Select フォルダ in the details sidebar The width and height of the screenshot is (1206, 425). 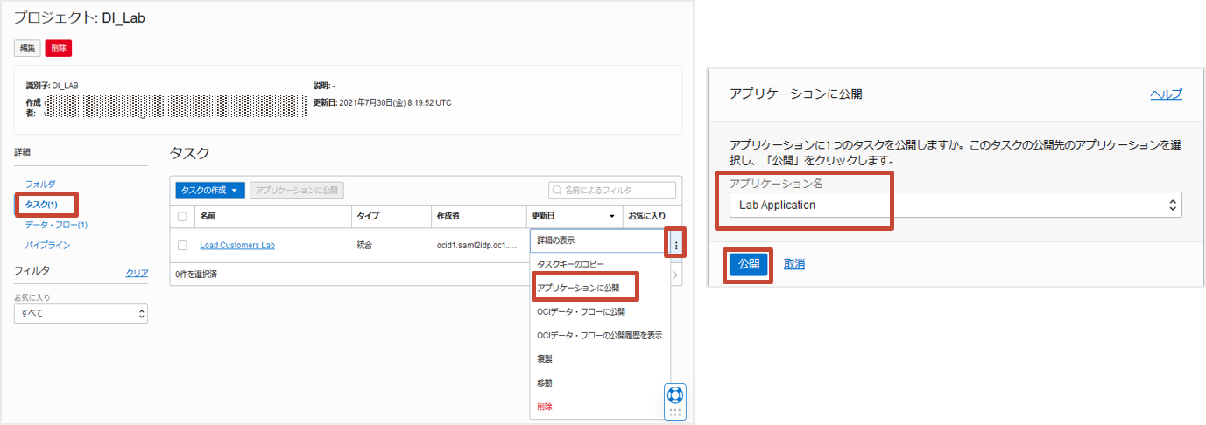click(x=40, y=184)
